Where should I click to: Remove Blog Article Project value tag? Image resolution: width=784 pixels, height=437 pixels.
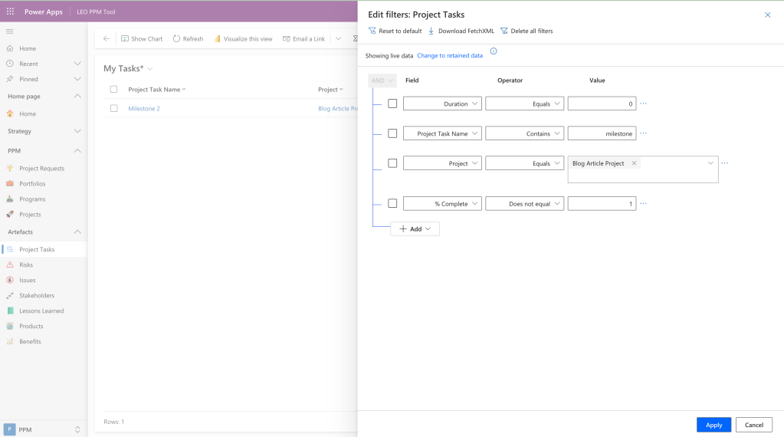[634, 163]
